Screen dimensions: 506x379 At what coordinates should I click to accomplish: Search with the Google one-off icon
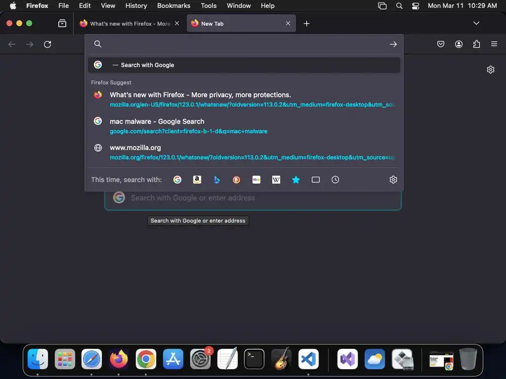[x=177, y=180]
